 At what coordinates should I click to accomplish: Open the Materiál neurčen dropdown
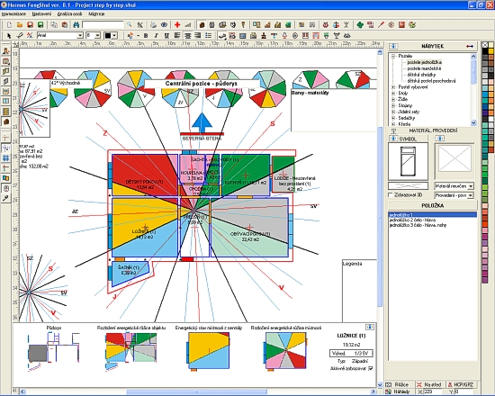[471, 186]
